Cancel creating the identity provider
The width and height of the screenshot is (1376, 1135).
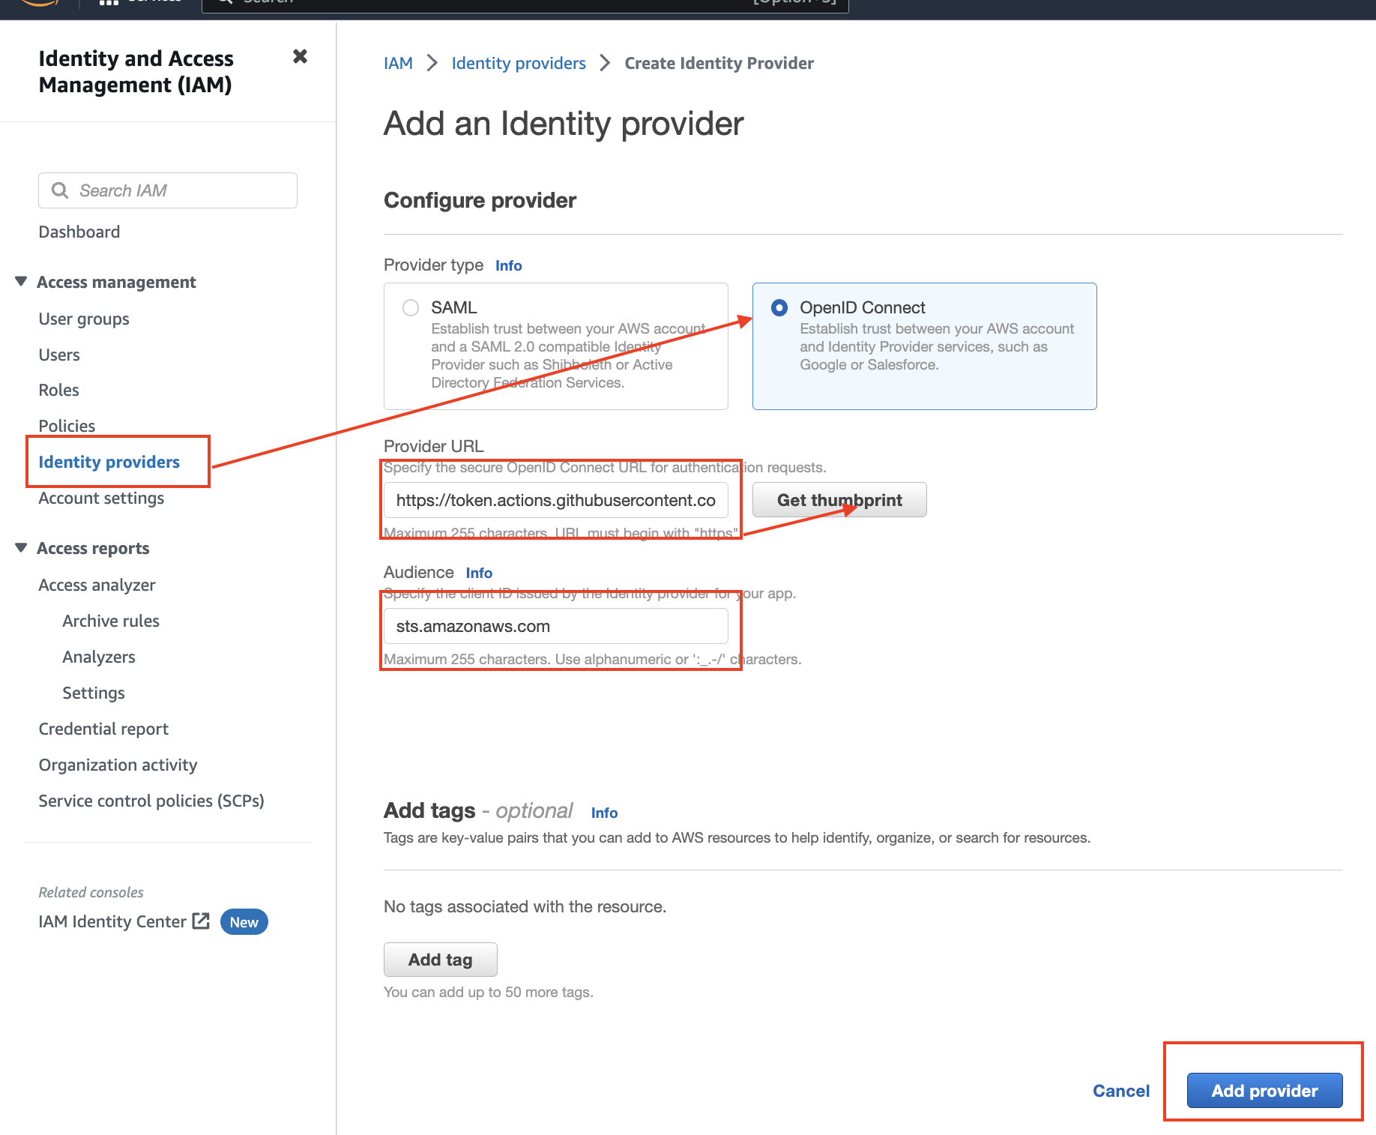point(1121,1091)
